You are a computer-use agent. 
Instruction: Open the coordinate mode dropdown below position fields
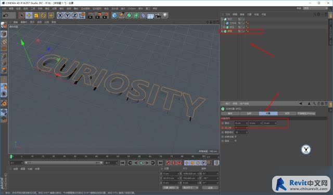(x=171, y=188)
